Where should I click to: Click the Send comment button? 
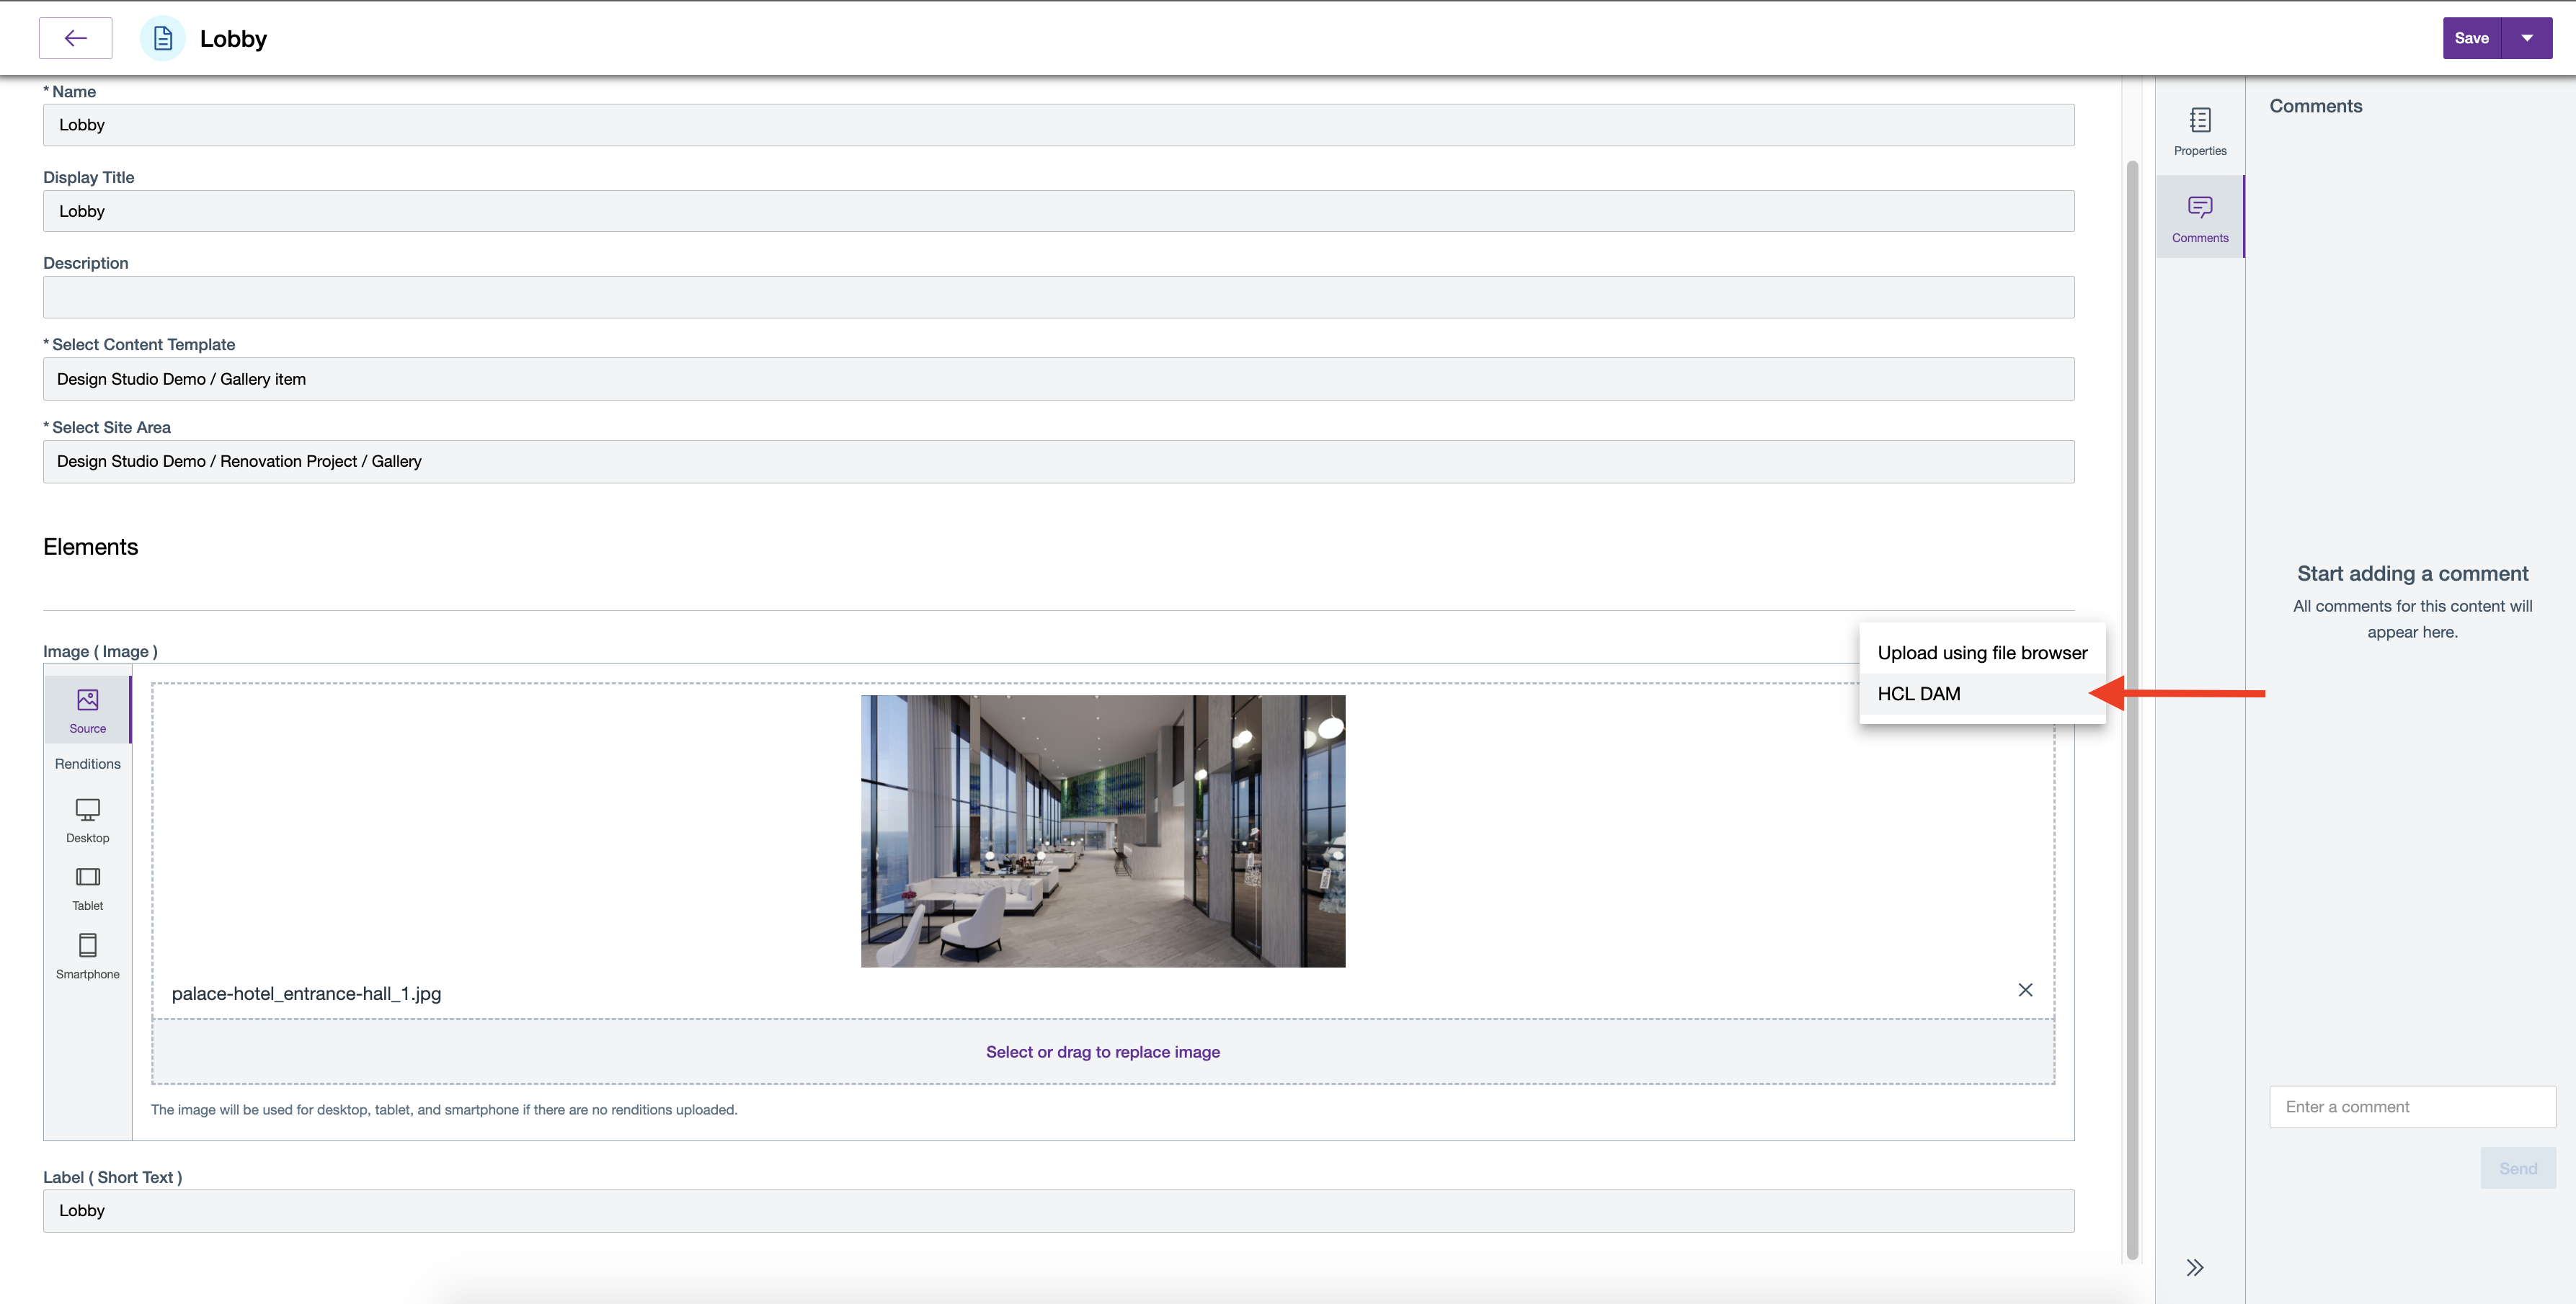coord(2518,1167)
